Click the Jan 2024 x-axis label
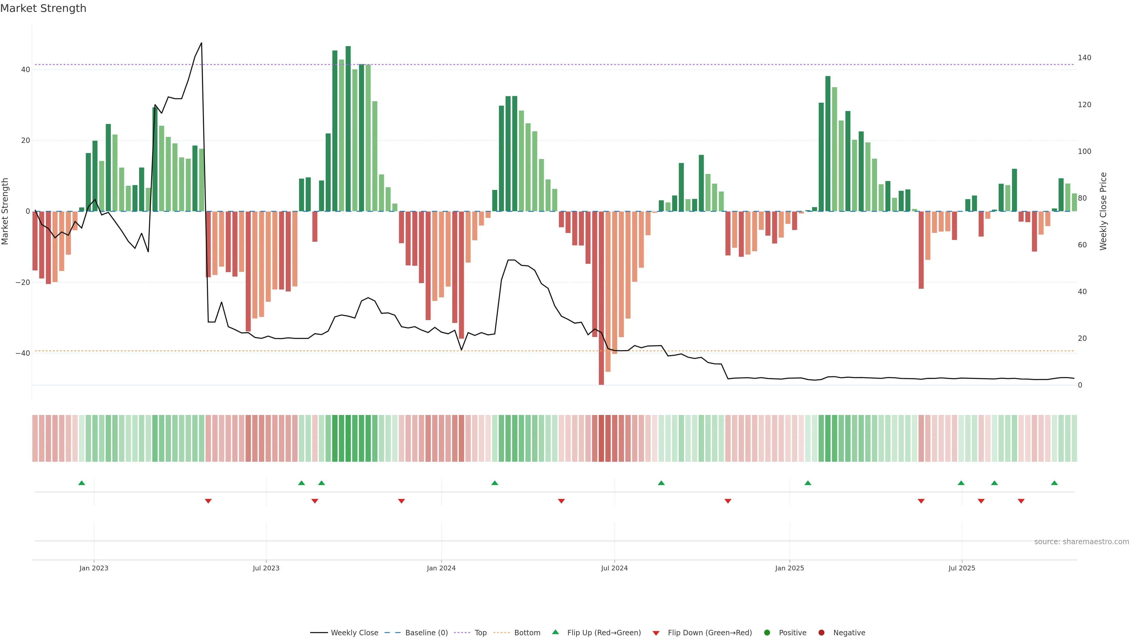Screen dimensions: 1144x643 441,568
